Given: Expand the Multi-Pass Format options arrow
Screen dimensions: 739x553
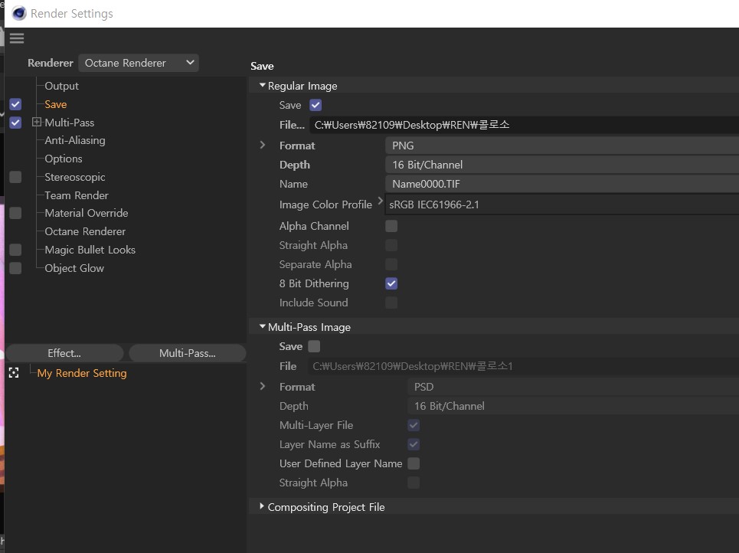Looking at the screenshot, I should pos(263,387).
